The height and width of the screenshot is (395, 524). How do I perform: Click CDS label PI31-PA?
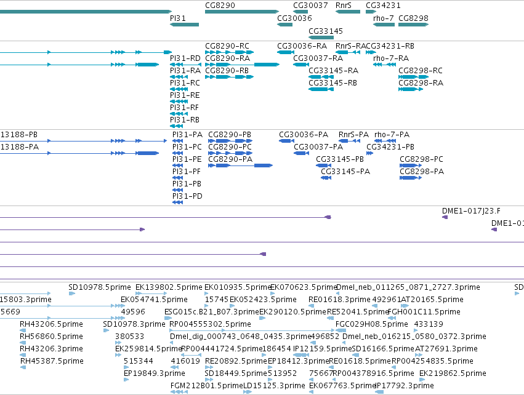pos(187,135)
